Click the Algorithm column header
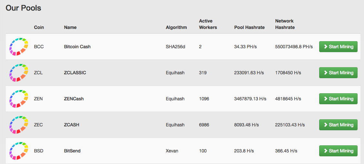Image resolution: width=364 pixels, height=164 pixels. pos(176,27)
